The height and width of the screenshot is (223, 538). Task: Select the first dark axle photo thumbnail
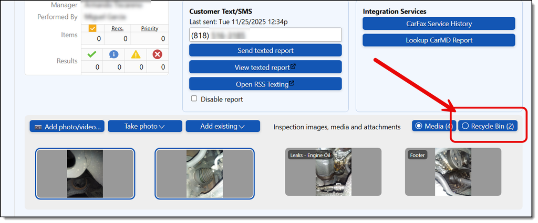coord(85,173)
